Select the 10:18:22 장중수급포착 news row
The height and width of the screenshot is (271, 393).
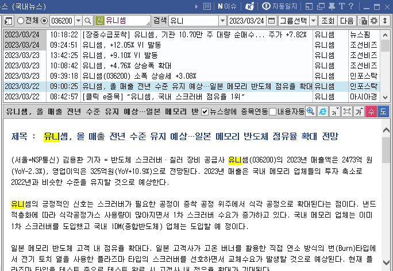tap(191, 35)
